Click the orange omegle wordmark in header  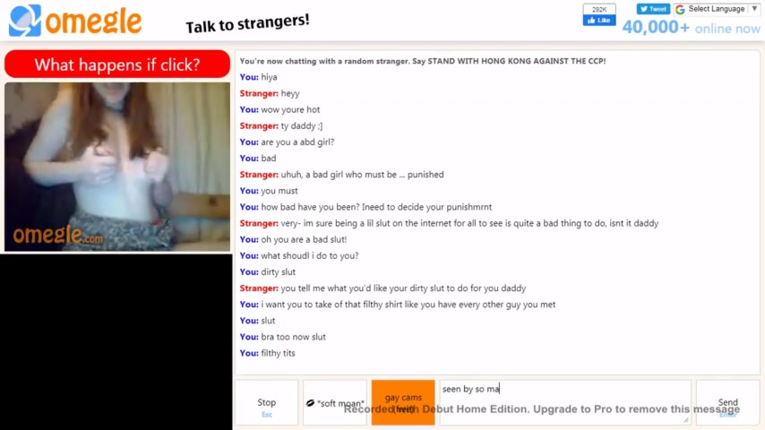pyautogui.click(x=93, y=21)
